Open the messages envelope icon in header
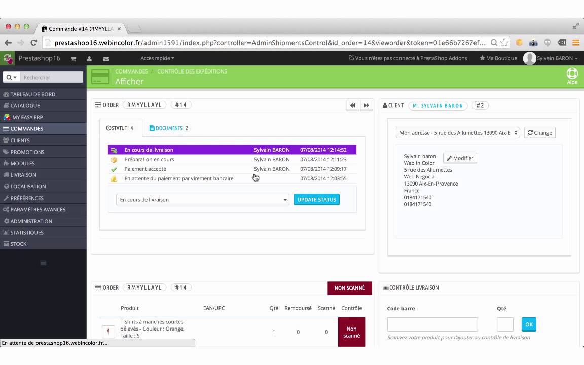Viewport: 584px width, 365px height. coord(106,59)
